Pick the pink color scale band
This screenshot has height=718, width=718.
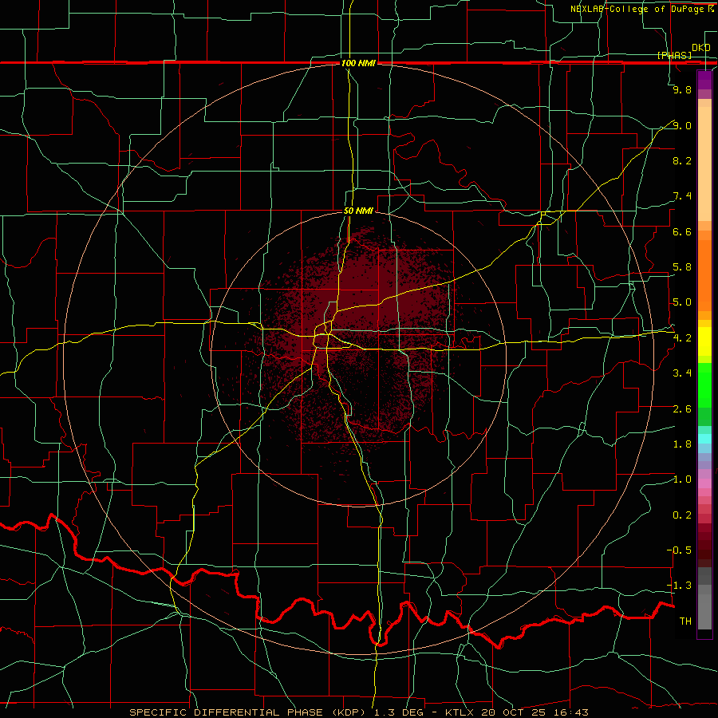[x=704, y=483]
